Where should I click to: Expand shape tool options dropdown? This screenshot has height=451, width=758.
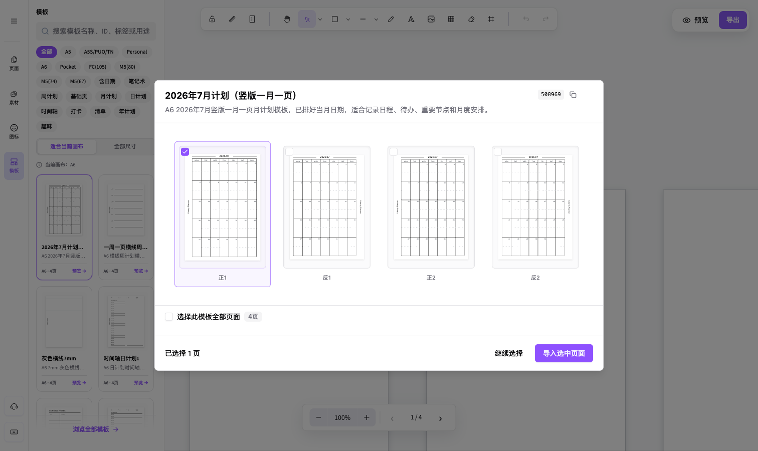tap(348, 20)
